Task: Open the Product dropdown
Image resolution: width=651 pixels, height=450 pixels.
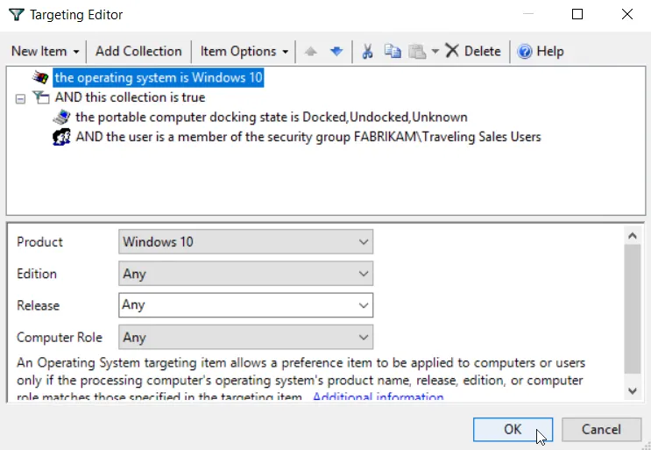Action: (246, 242)
